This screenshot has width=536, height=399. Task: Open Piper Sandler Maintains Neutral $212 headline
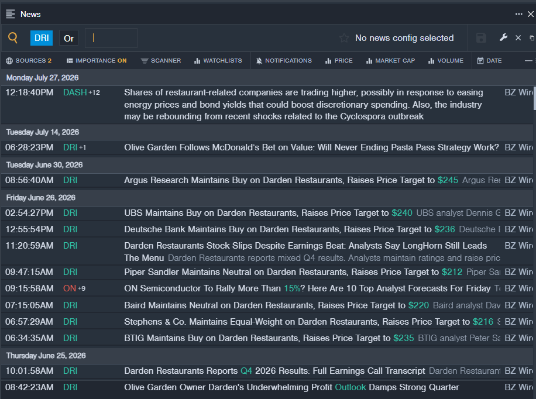click(293, 272)
